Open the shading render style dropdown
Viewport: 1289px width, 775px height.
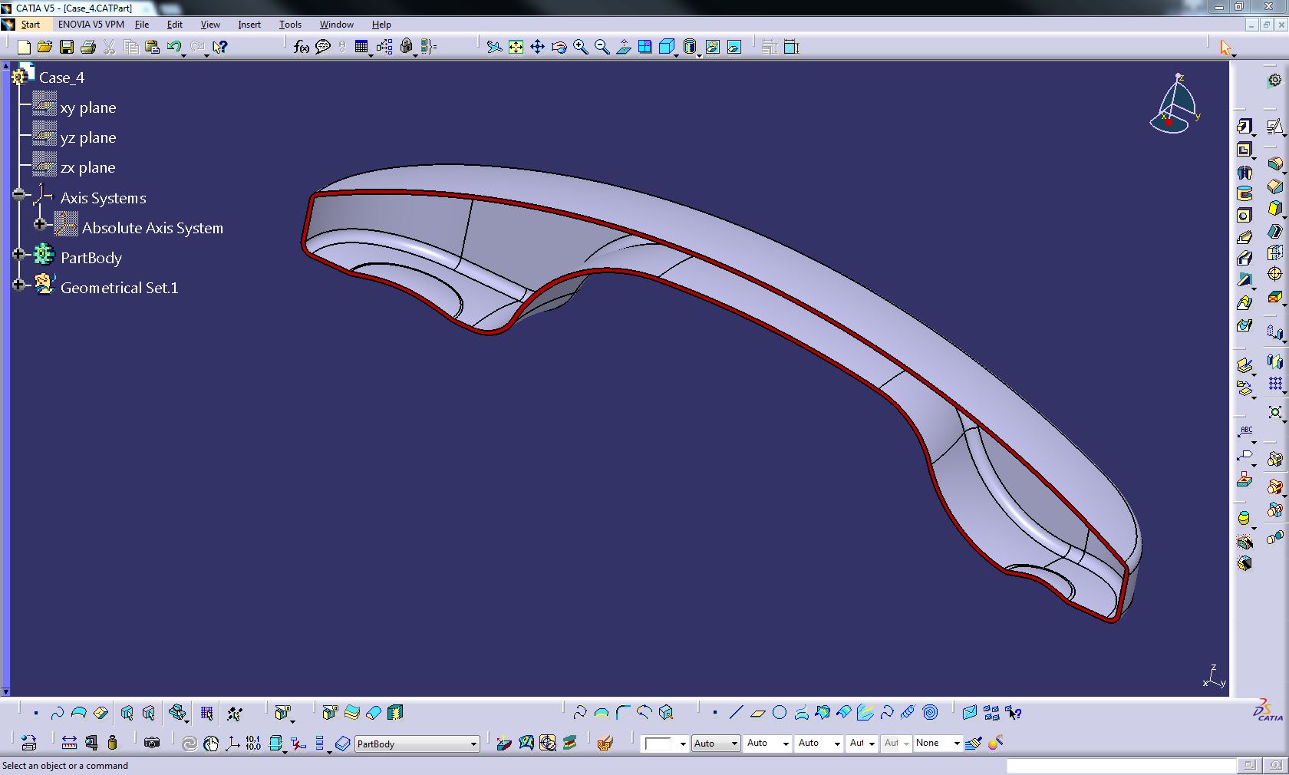click(690, 48)
